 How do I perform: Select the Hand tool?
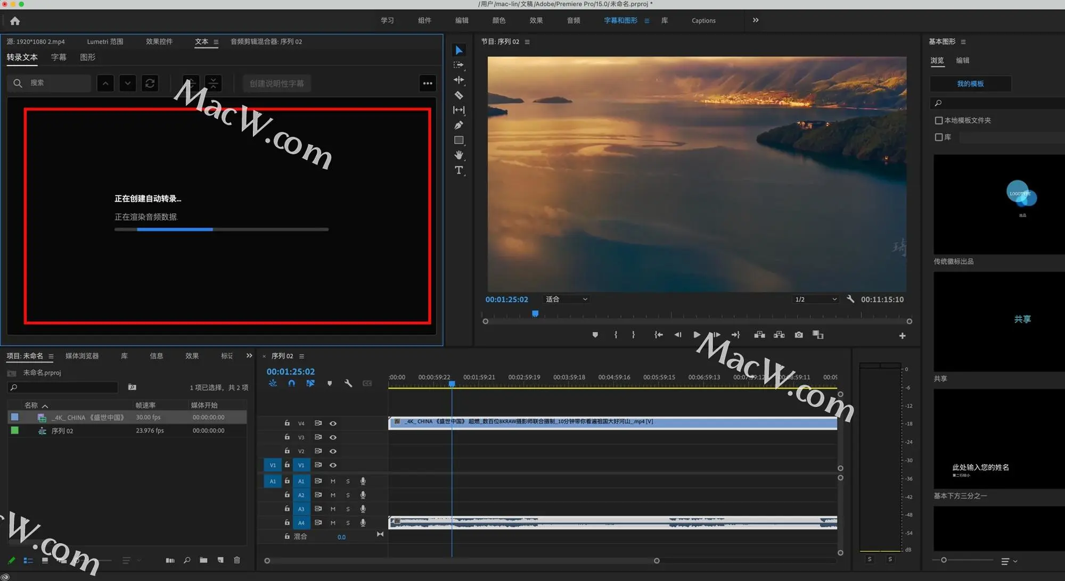(458, 155)
